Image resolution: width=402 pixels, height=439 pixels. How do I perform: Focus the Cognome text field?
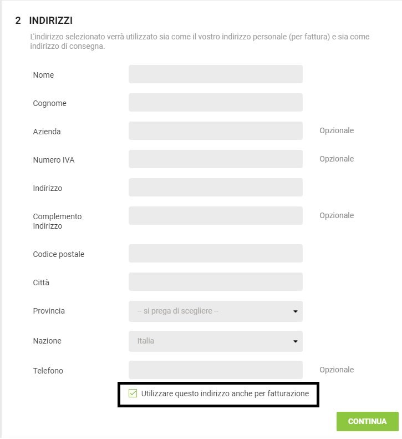point(215,103)
